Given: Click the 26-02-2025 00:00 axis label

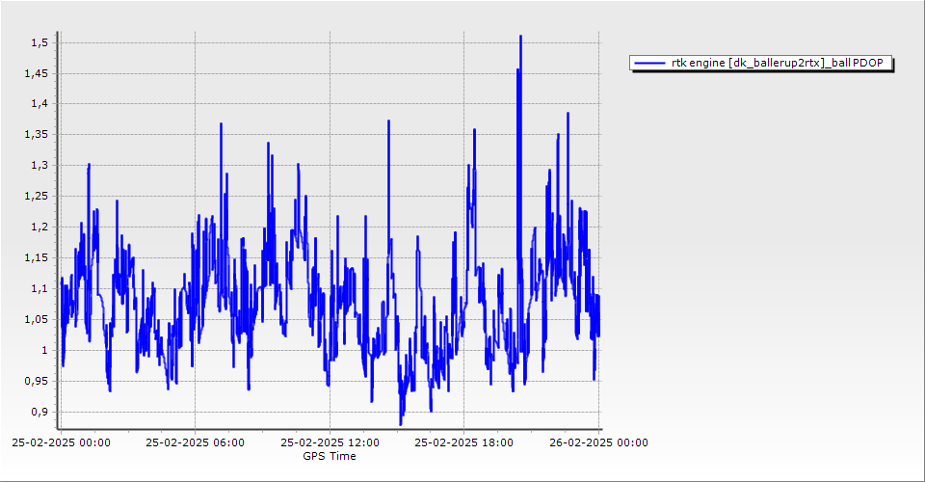Looking at the screenshot, I should tap(598, 442).
